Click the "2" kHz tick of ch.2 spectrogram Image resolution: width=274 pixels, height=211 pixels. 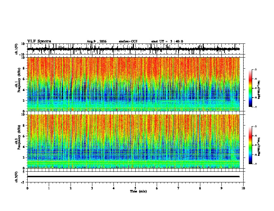pos(24,158)
